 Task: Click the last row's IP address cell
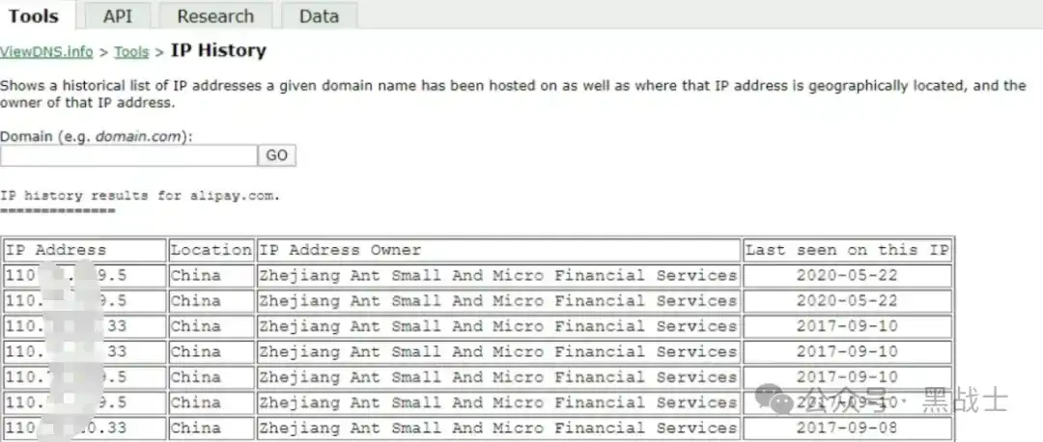coord(84,428)
